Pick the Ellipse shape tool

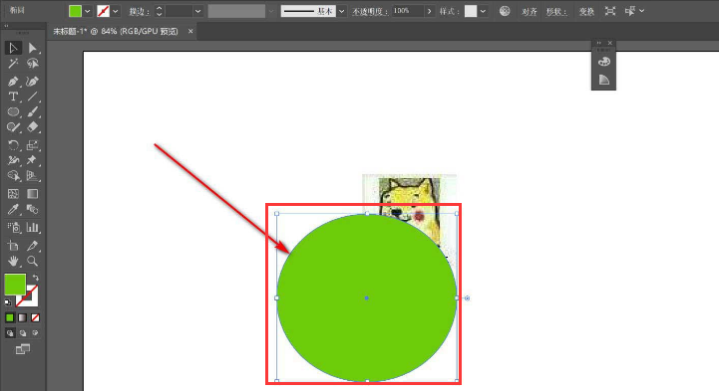coord(13,111)
